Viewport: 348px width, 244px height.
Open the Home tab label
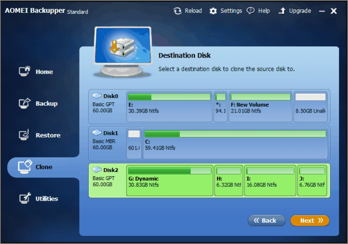(x=44, y=72)
